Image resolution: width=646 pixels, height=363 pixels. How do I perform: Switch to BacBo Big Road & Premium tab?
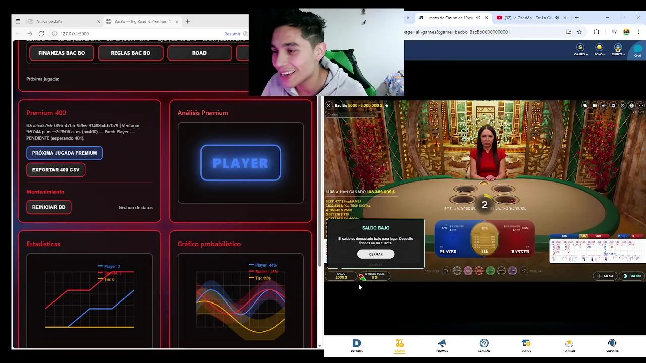(x=142, y=21)
